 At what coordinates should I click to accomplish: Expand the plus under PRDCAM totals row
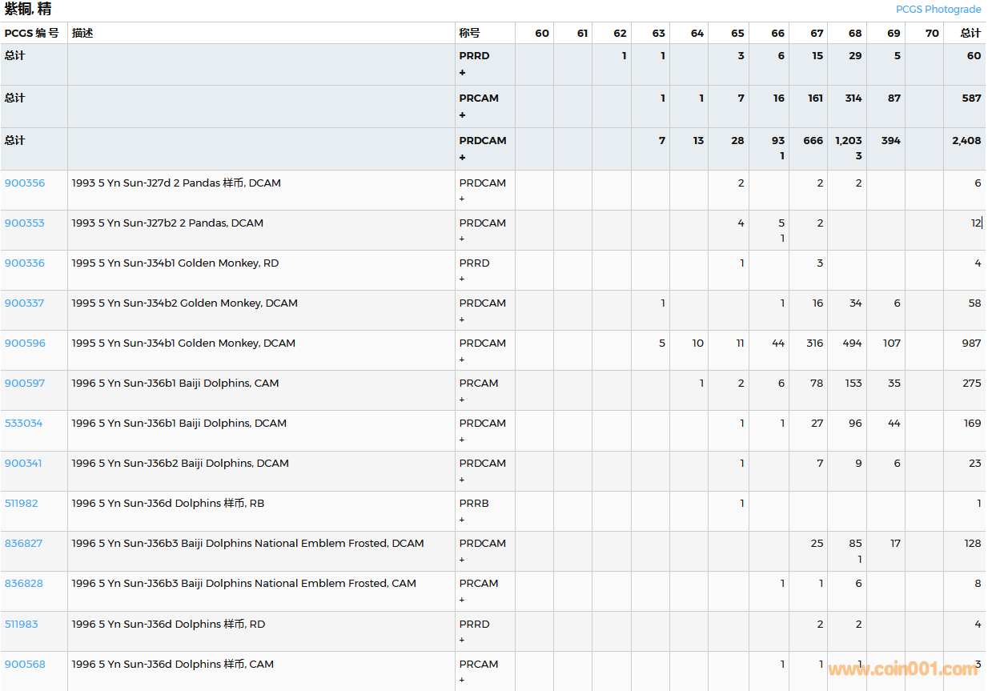click(x=462, y=158)
